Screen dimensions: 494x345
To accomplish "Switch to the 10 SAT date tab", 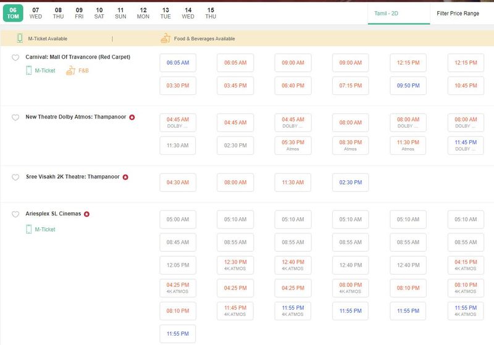I will point(99,13).
